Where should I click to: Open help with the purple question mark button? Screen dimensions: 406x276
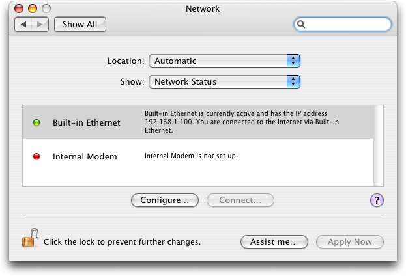[377, 200]
